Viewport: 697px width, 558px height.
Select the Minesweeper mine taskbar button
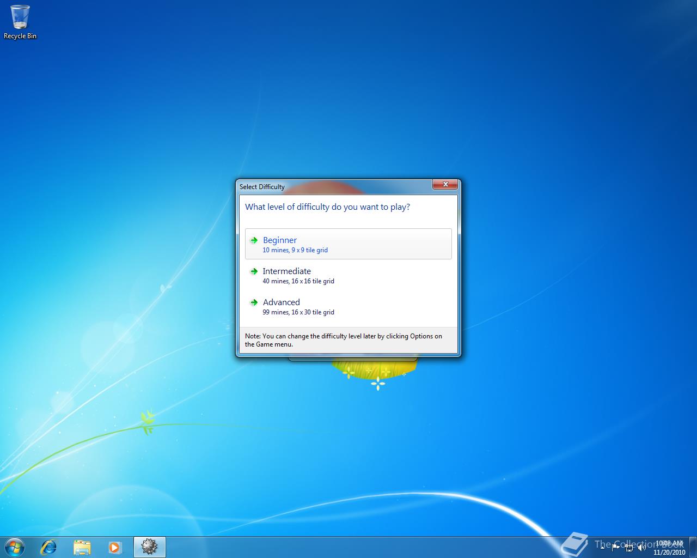pos(149,547)
